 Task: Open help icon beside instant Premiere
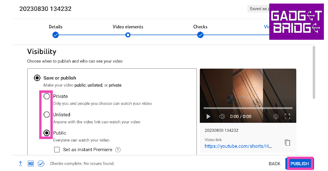pyautogui.click(x=118, y=150)
